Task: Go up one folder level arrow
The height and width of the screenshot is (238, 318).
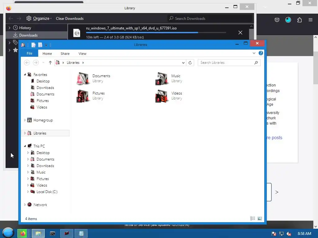Action: [50, 63]
